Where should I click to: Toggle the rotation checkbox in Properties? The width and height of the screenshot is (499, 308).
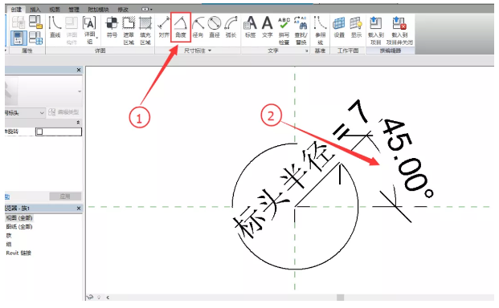[39, 132]
